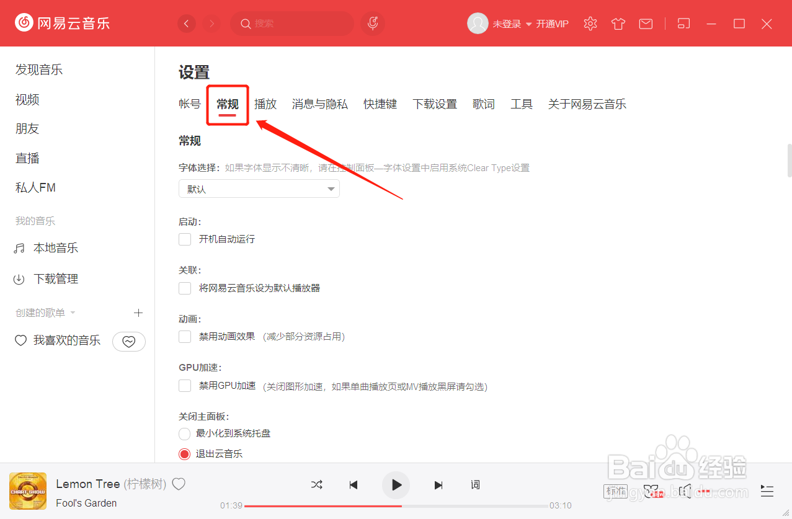Open the 默认 font selection dropdown
Screen dimensions: 792x519
(x=259, y=189)
